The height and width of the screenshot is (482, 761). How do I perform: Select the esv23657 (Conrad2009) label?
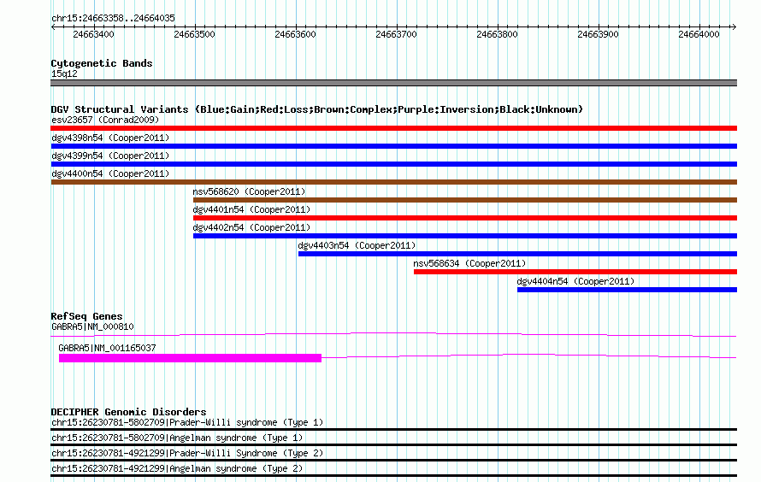click(105, 120)
